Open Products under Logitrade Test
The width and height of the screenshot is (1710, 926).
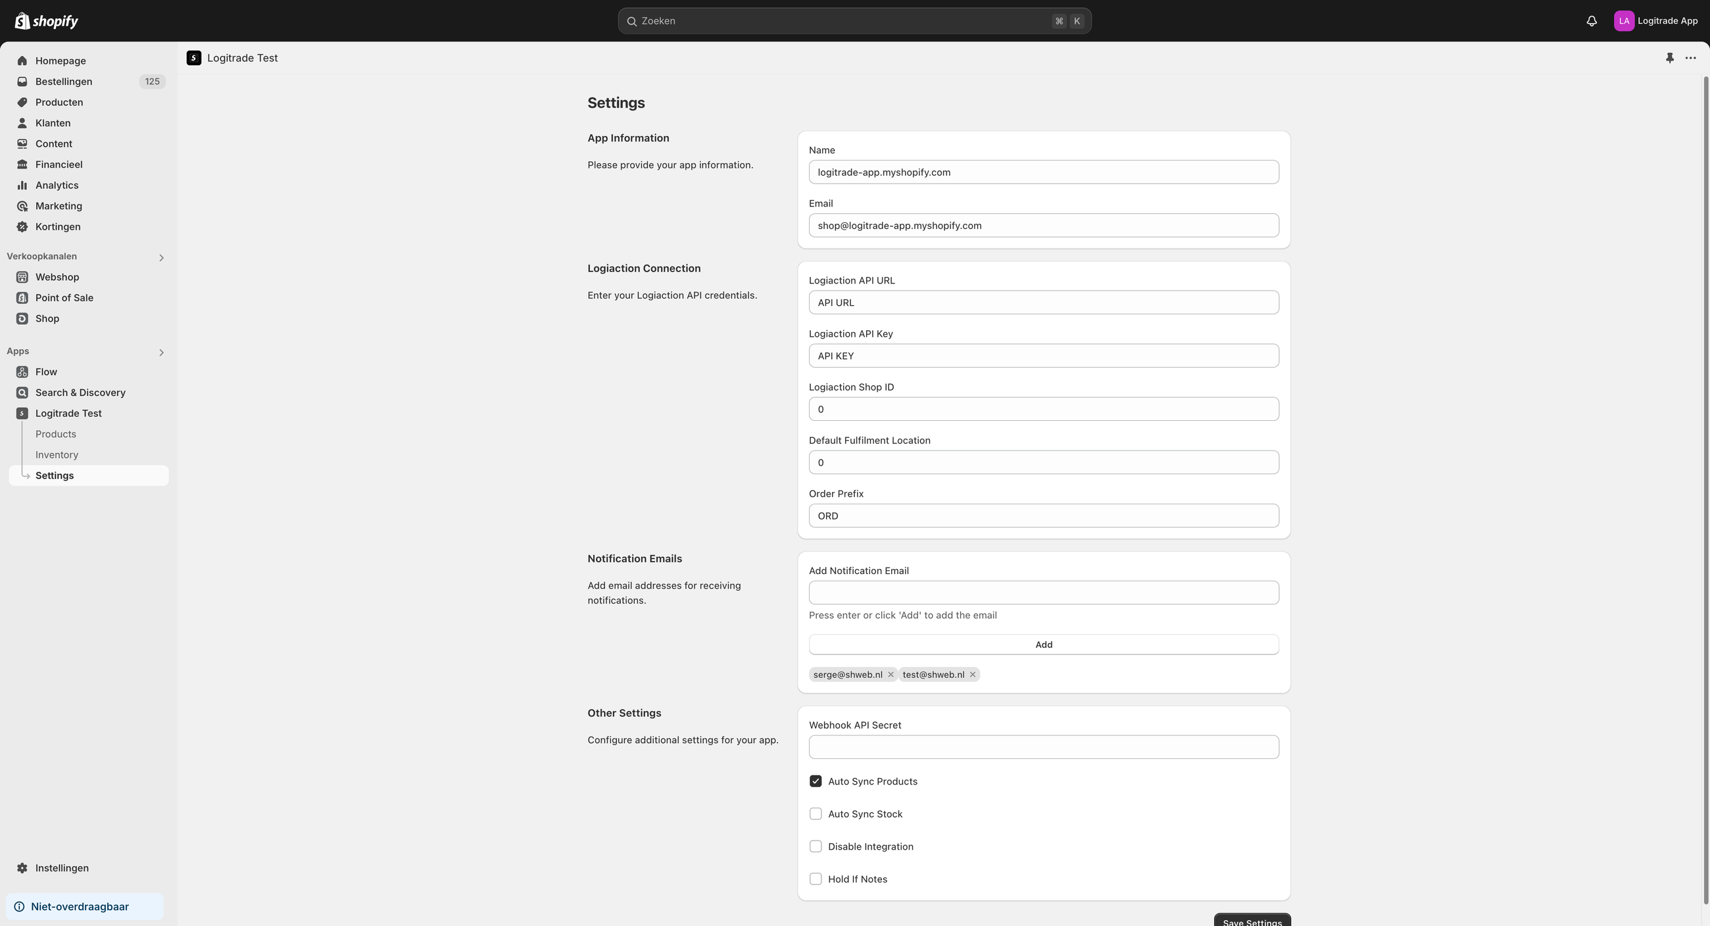tap(56, 434)
